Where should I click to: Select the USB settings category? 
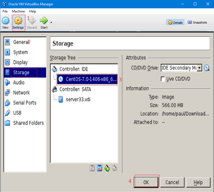pos(25,113)
